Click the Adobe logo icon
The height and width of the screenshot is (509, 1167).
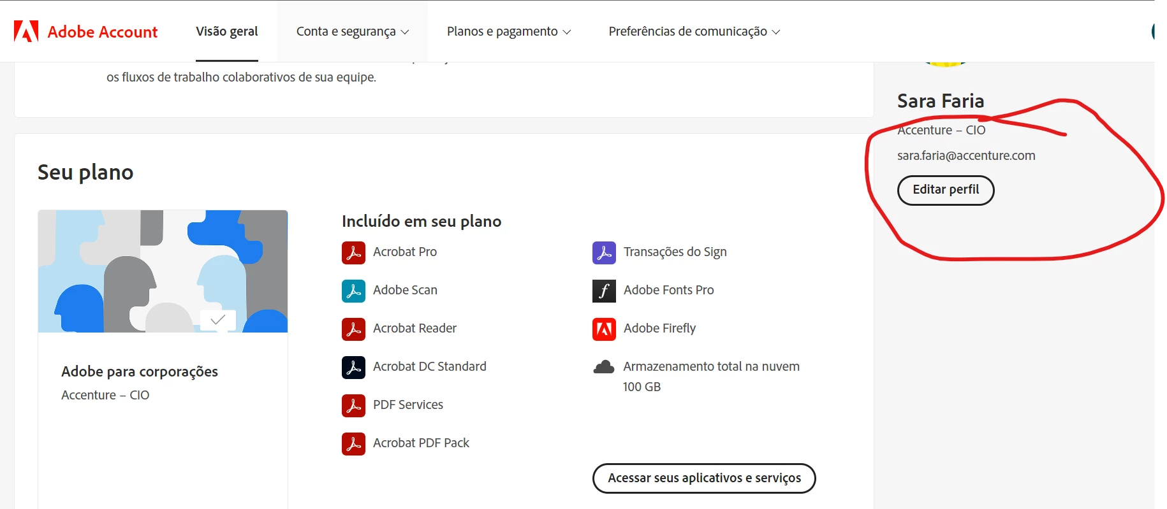click(x=26, y=31)
